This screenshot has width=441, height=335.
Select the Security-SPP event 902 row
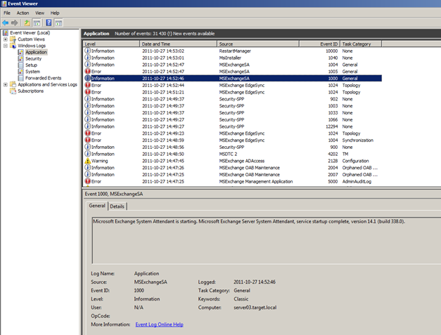(233, 99)
